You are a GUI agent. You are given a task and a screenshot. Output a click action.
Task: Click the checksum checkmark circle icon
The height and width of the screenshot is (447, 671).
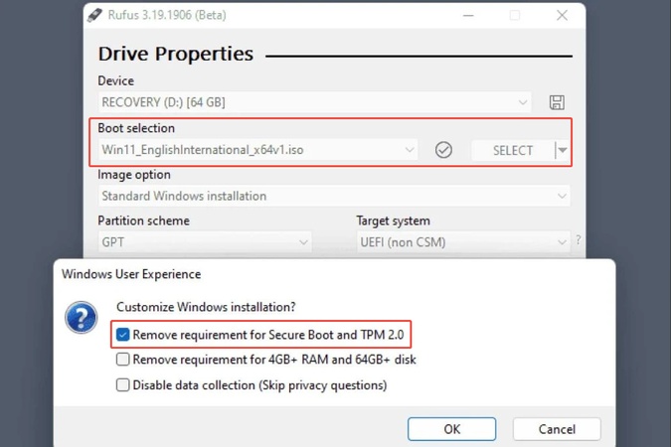pos(443,150)
